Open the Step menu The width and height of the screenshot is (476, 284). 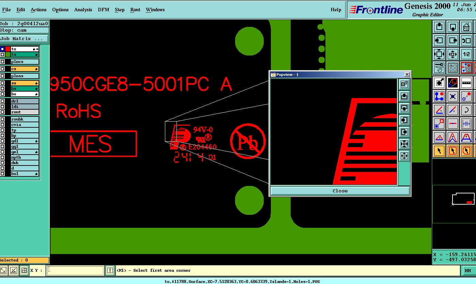[120, 10]
